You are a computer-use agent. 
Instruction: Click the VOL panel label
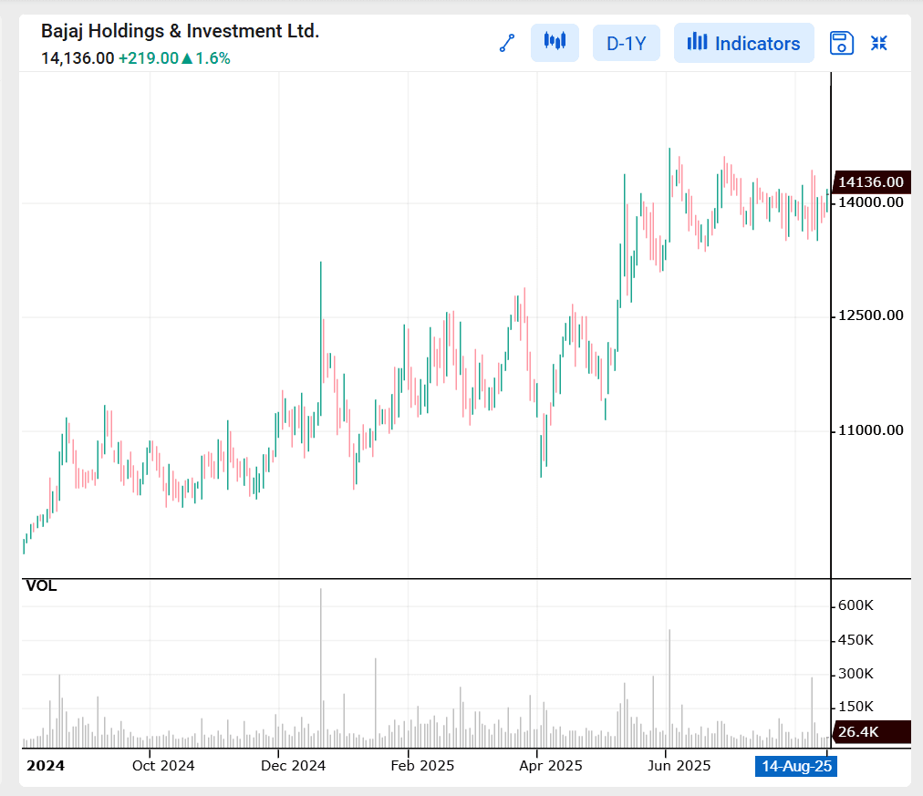coord(41,586)
